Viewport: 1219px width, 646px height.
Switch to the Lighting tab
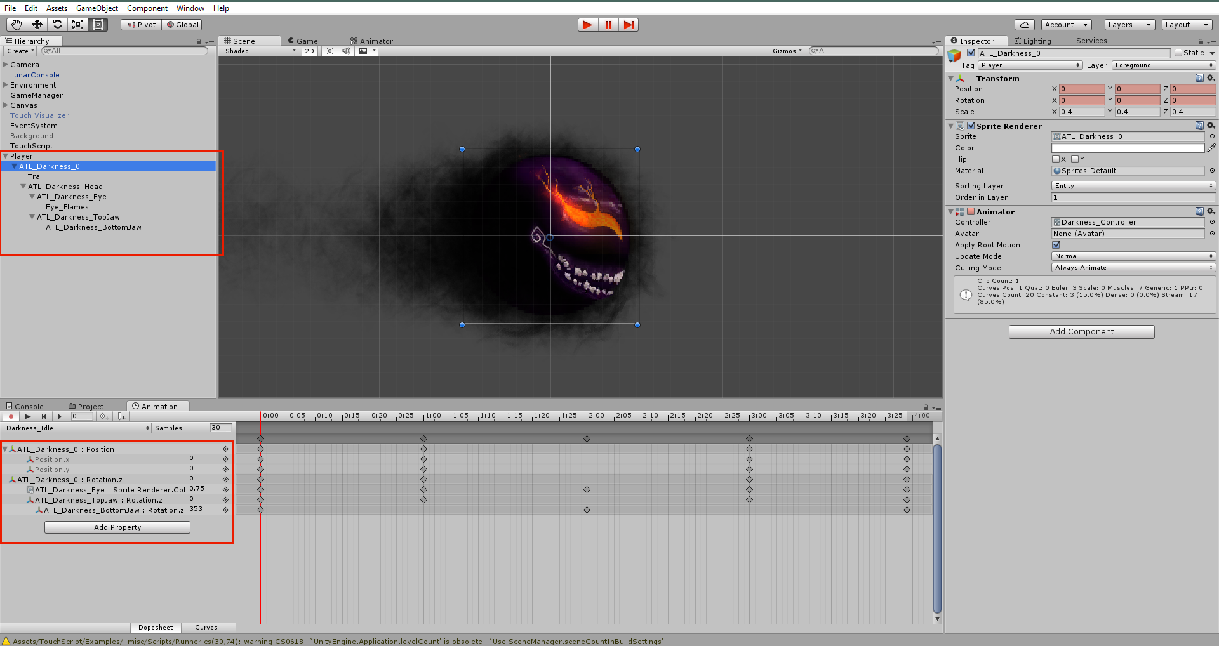point(1033,41)
